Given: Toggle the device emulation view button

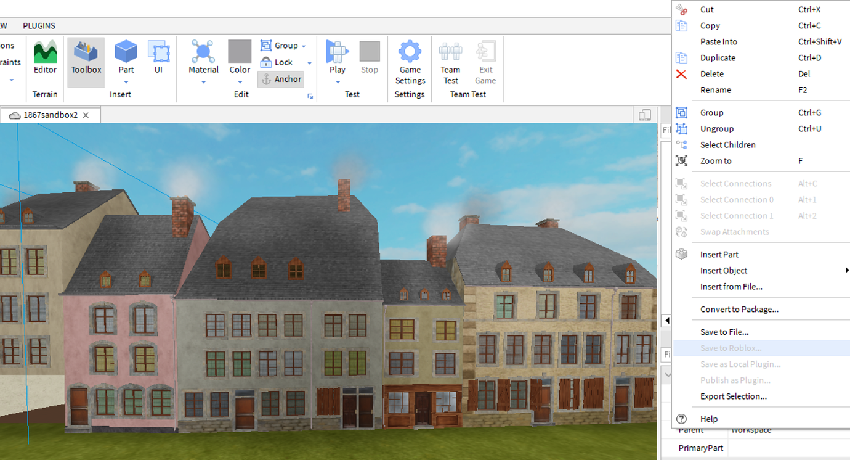Looking at the screenshot, I should (x=645, y=115).
